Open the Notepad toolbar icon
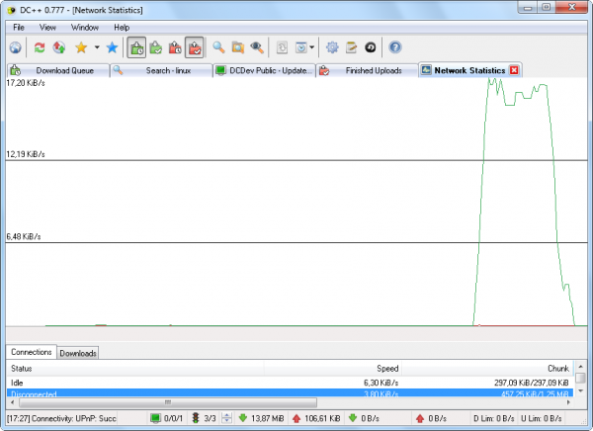 [351, 47]
